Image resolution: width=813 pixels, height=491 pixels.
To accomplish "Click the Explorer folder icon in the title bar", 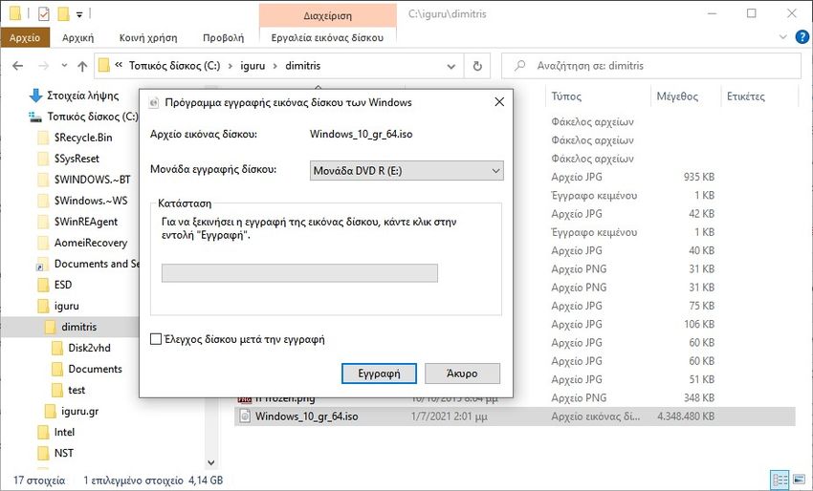I will (x=15, y=13).
